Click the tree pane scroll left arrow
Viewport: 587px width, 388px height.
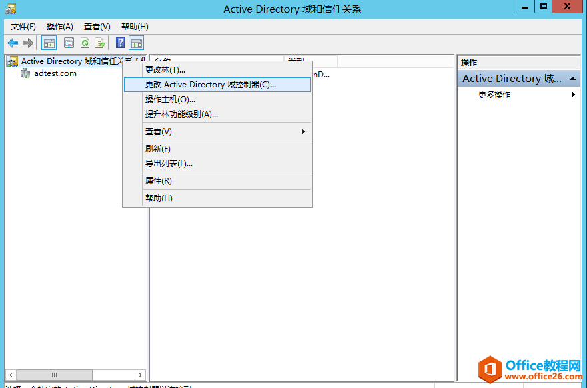click(11, 375)
